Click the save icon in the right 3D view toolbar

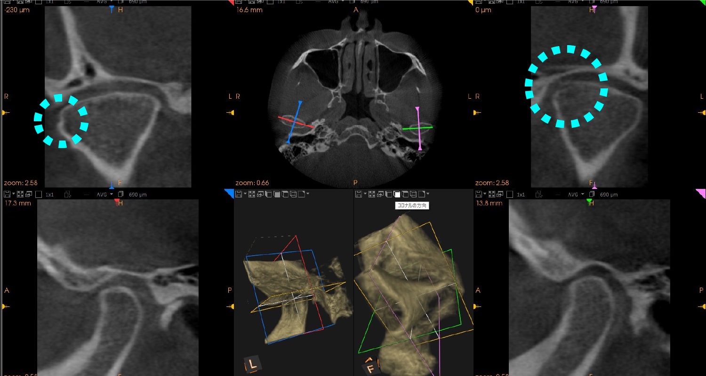[359, 194]
